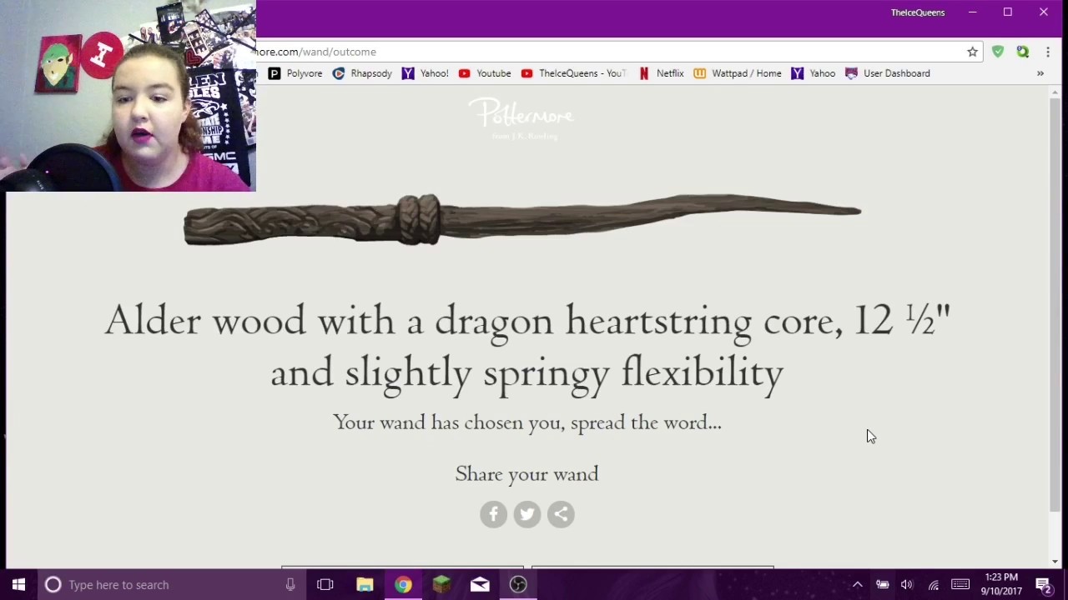Open the Rhapsody bookmark
Image resolution: width=1068 pixels, height=600 pixels.
[x=362, y=73]
